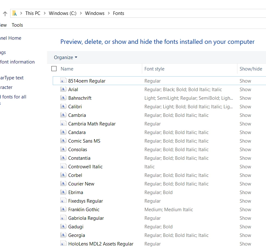This screenshot has width=266, height=249.
Task: Click the Controwell Italic font icon
Action: click(63, 166)
